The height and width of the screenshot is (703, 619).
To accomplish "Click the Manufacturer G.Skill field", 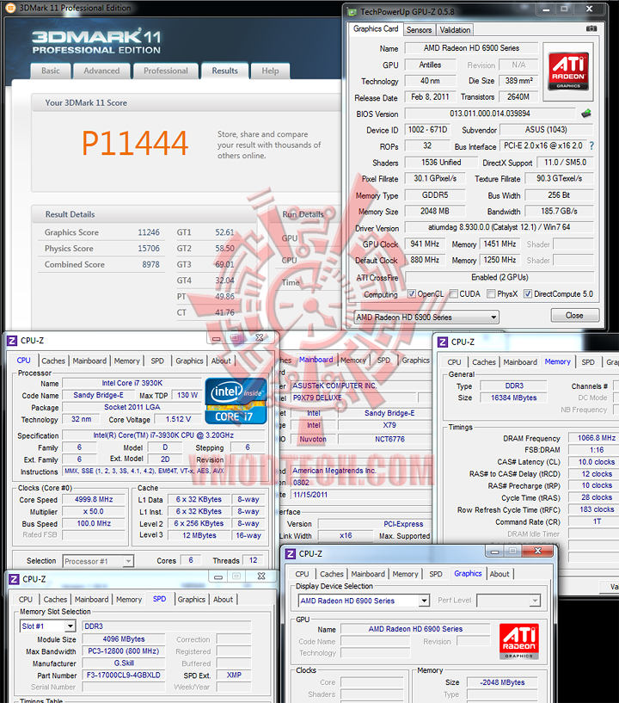I will pos(124,663).
